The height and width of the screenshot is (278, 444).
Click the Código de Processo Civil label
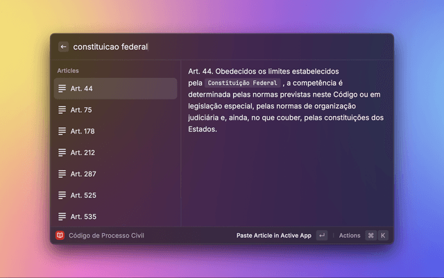106,236
